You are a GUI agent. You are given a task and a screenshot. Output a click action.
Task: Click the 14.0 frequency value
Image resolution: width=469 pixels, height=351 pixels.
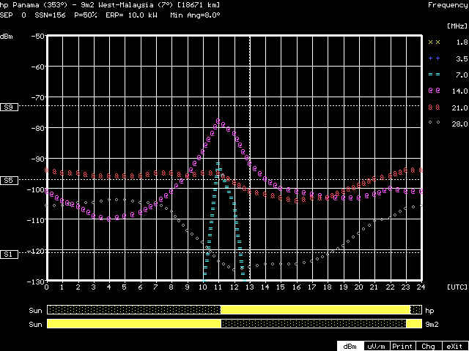point(459,91)
